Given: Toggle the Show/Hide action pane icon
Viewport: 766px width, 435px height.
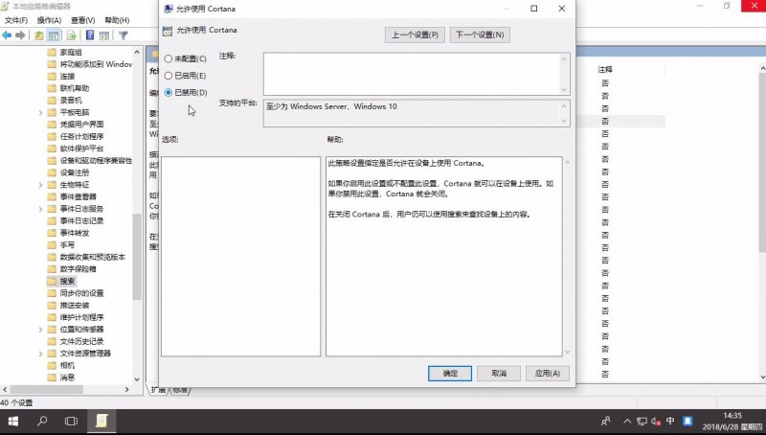Looking at the screenshot, I should click(104, 35).
